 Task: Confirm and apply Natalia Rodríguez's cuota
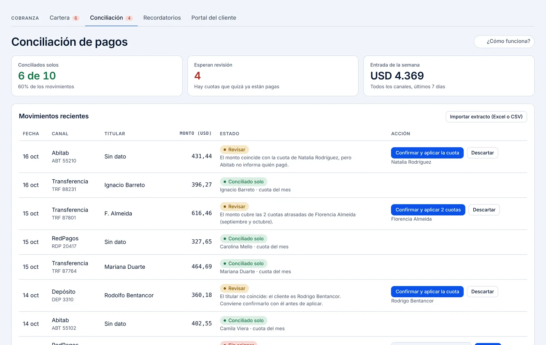tap(427, 153)
